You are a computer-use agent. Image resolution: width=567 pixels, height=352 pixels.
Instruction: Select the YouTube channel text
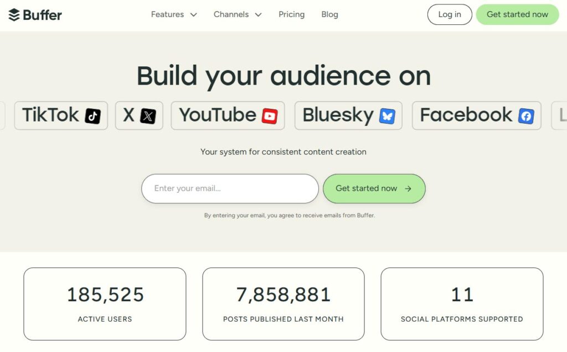tap(218, 115)
